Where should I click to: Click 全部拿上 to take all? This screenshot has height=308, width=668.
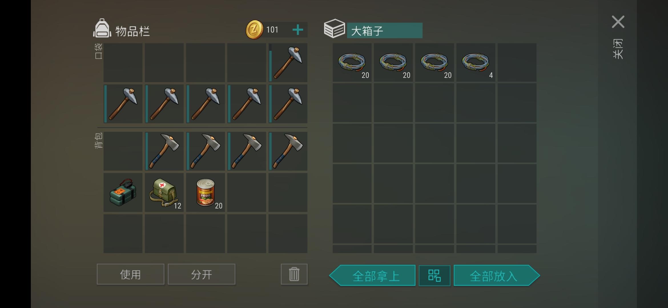373,275
